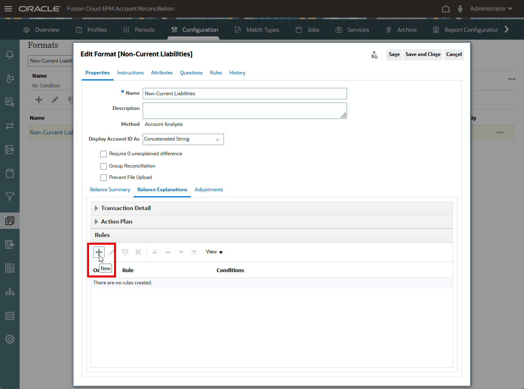Image resolution: width=524 pixels, height=389 pixels.
Task: Click the document eye sidebar icon
Action: [10, 244]
